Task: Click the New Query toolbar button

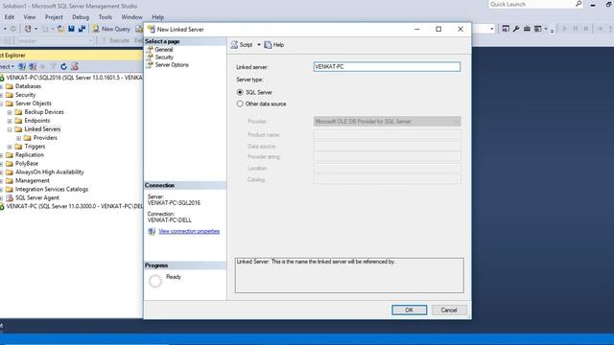Action: [111, 29]
